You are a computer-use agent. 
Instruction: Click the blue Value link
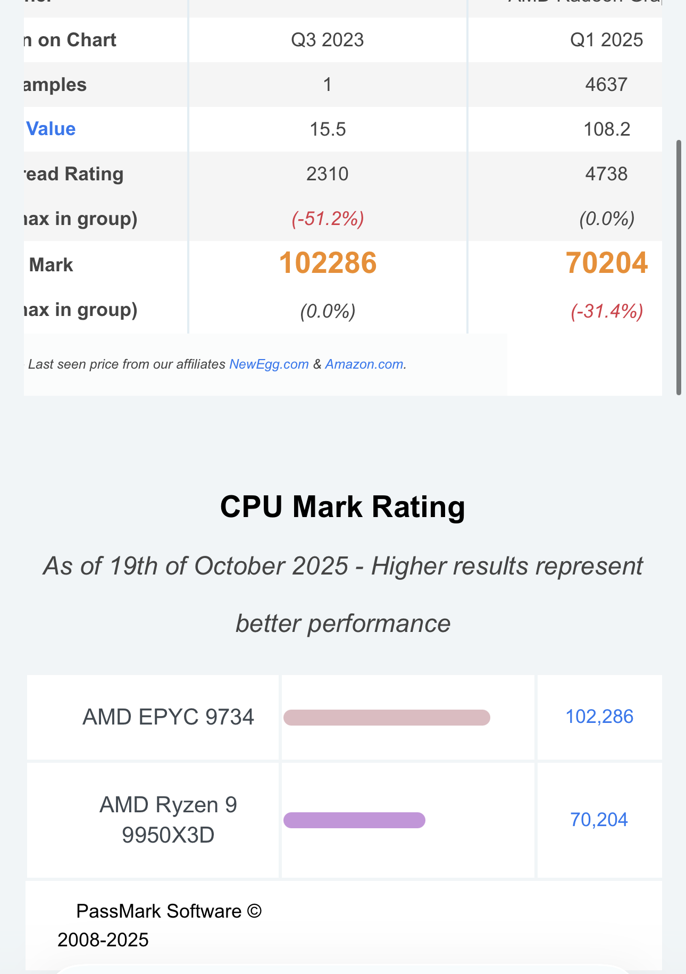click(51, 129)
